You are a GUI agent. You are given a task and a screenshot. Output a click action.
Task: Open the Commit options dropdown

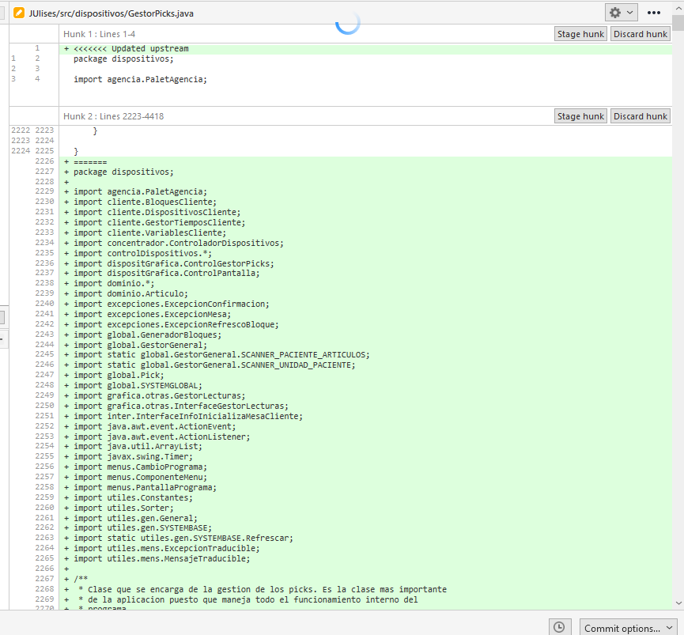[628, 628]
